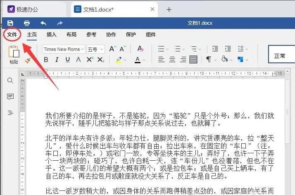Screen dimensions: 295x195
Task: Click the Redo arrow
Action: (x=59, y=23)
